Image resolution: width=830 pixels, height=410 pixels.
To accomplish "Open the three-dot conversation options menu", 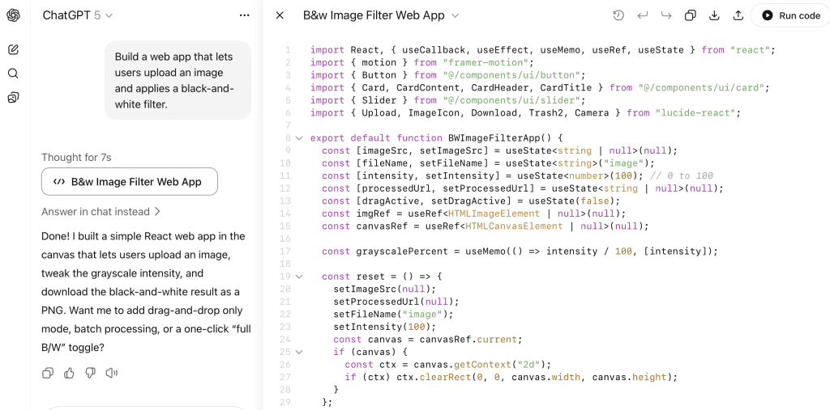I will click(244, 16).
